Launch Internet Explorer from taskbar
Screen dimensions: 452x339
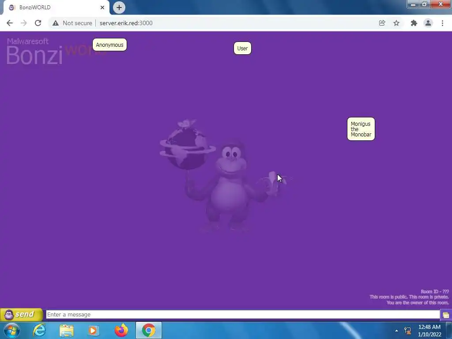39,330
